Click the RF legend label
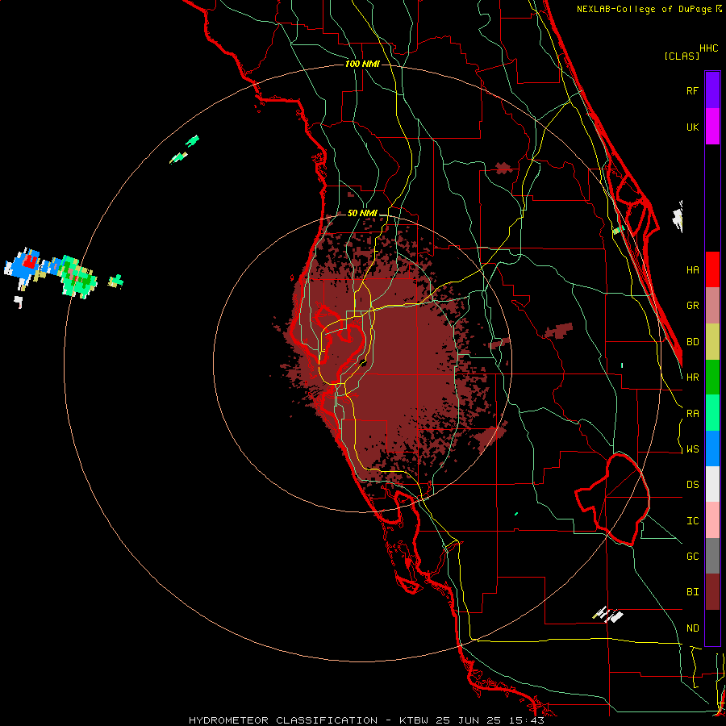Image resolution: width=726 pixels, height=726 pixels. coord(692,90)
